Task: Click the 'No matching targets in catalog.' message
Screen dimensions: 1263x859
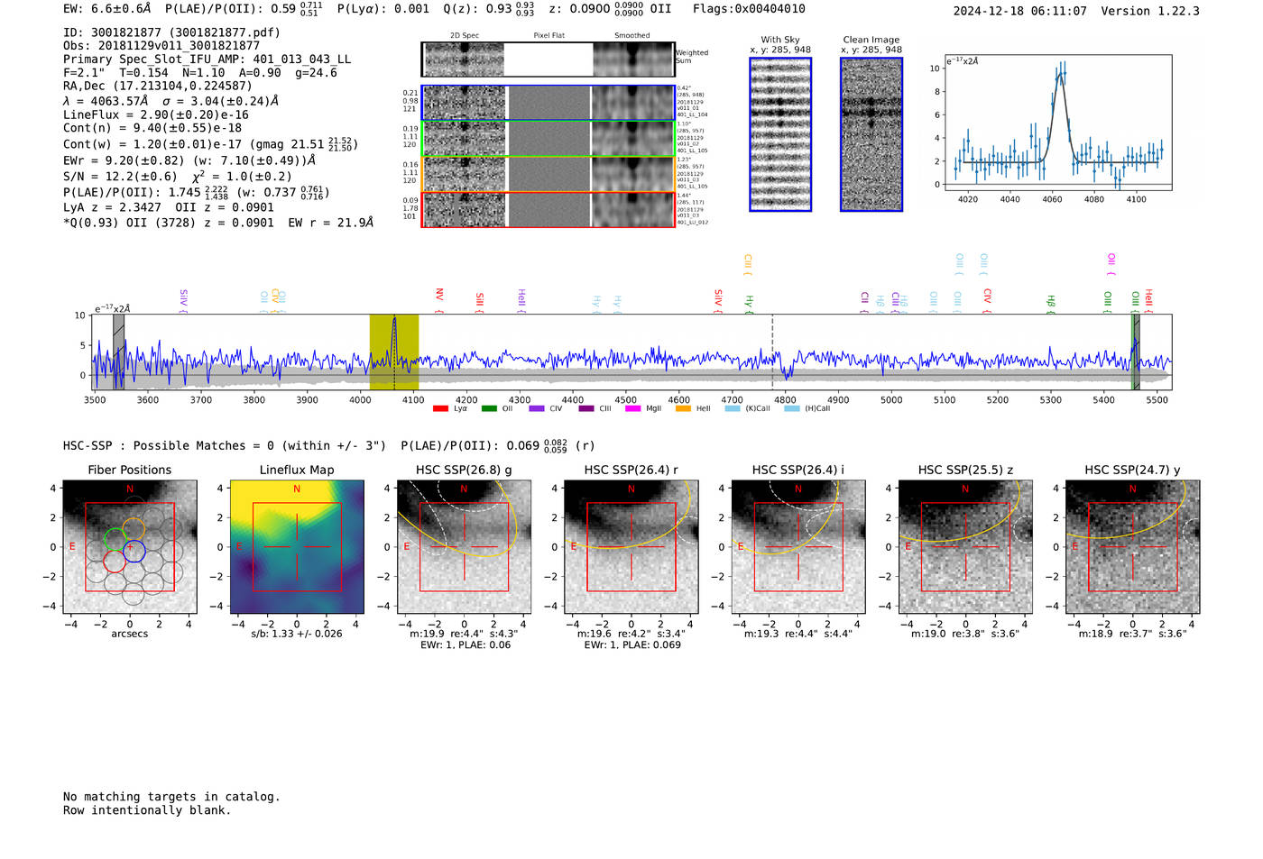Action: 171,797
